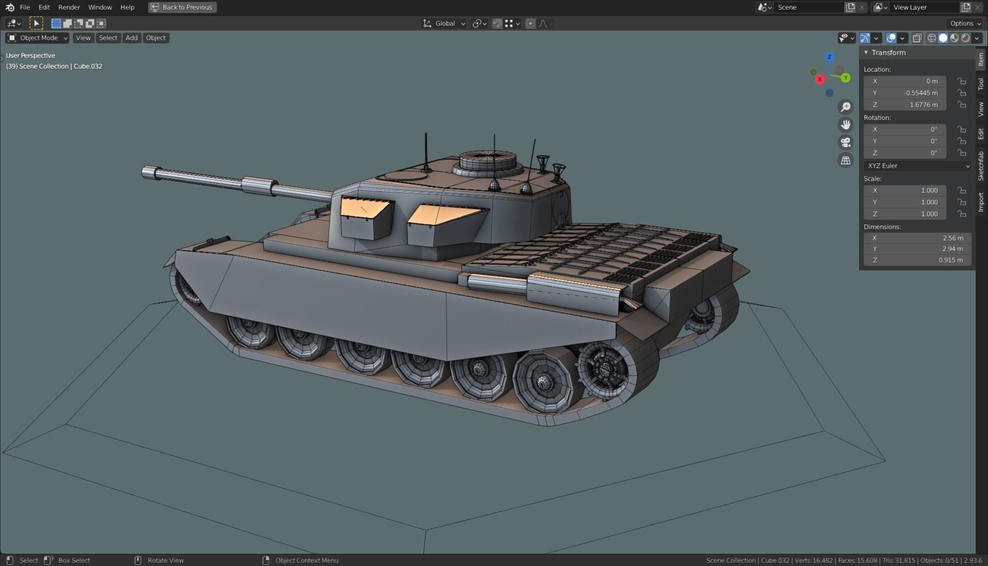
Task: Open the Window menu
Action: tap(100, 7)
